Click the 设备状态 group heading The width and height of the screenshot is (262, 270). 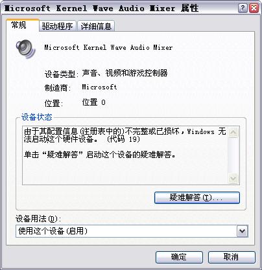(x=37, y=117)
